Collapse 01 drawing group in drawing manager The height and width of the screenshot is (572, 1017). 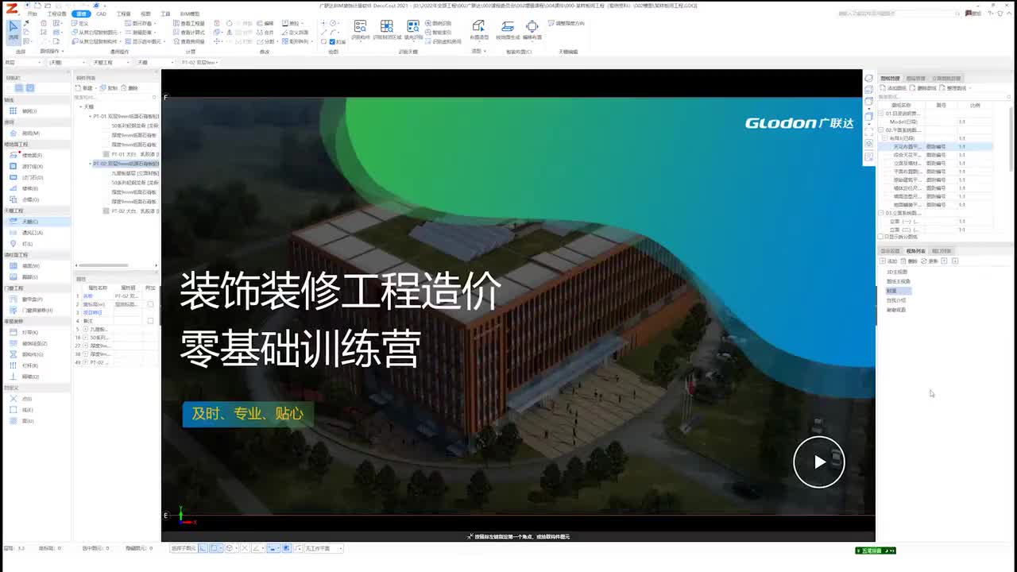point(881,114)
